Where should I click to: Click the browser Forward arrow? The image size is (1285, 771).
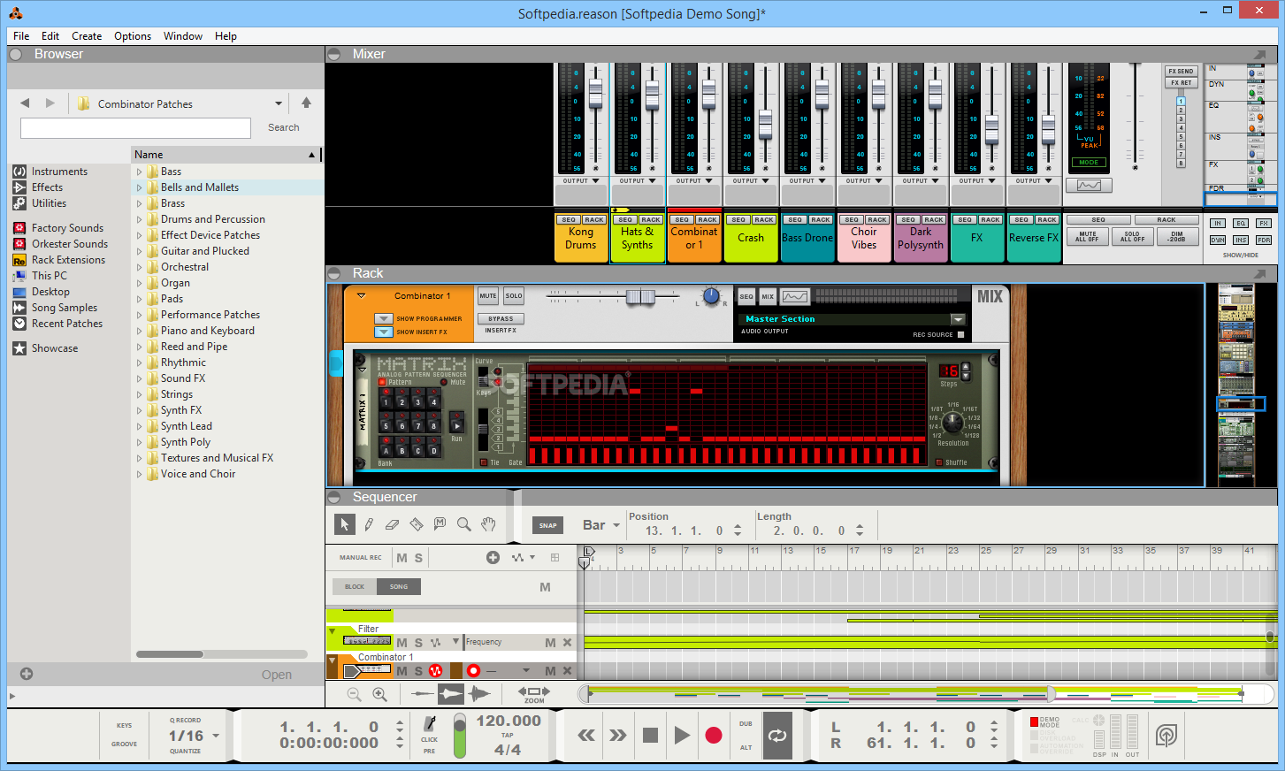click(50, 103)
